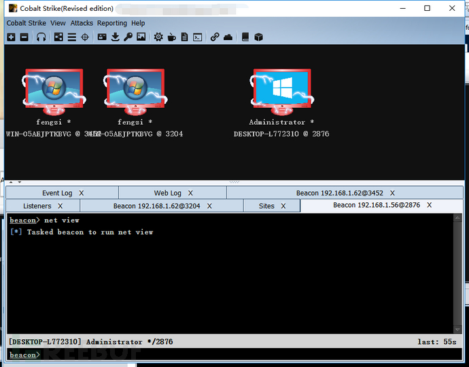469x367 pixels.
Task: Open Listeners via the headphones icon
Action: (41, 37)
